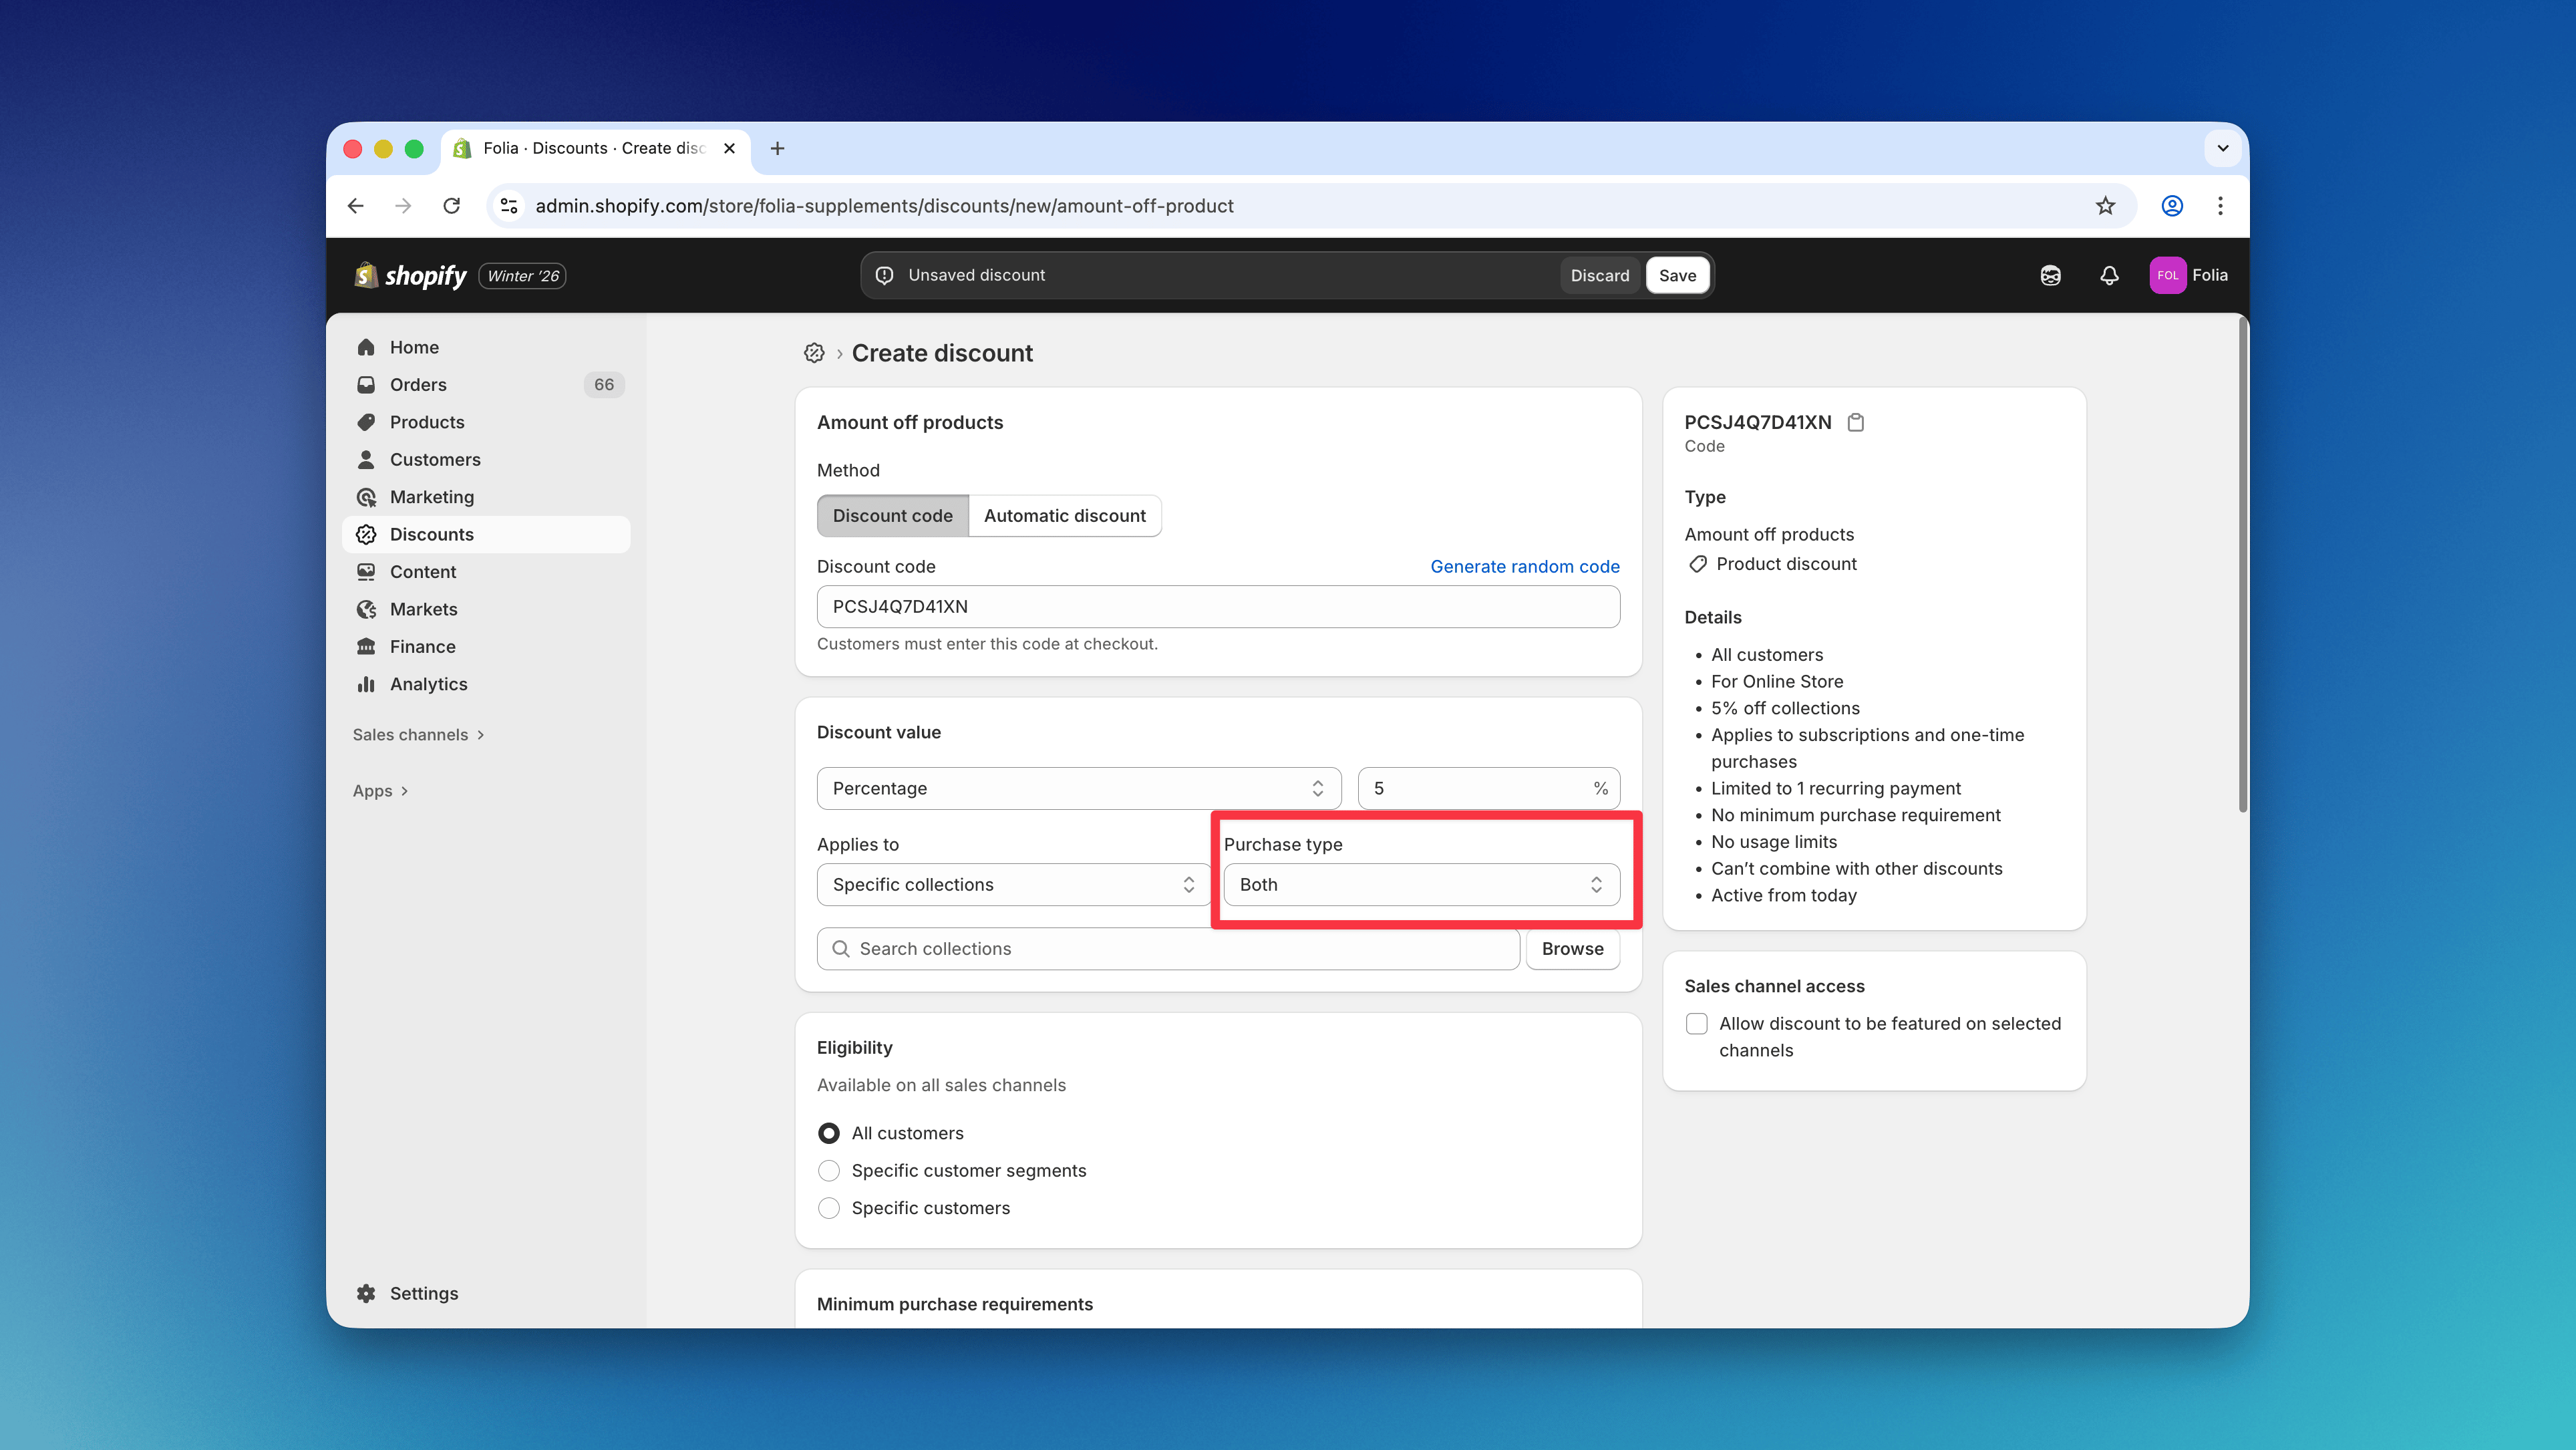
Task: Click the Shopify logo in the top bar
Action: click(x=410, y=275)
